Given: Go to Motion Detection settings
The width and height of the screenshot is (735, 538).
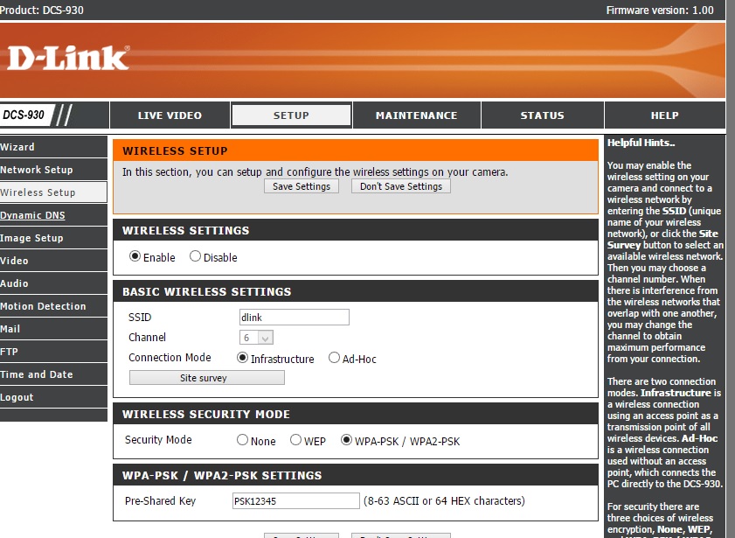Looking at the screenshot, I should (x=53, y=306).
